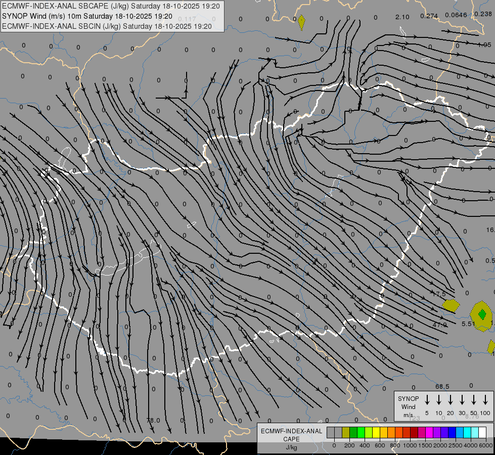Pick the sky blue swatch in the CAPE scale
495x455 pixels.
tap(459, 432)
